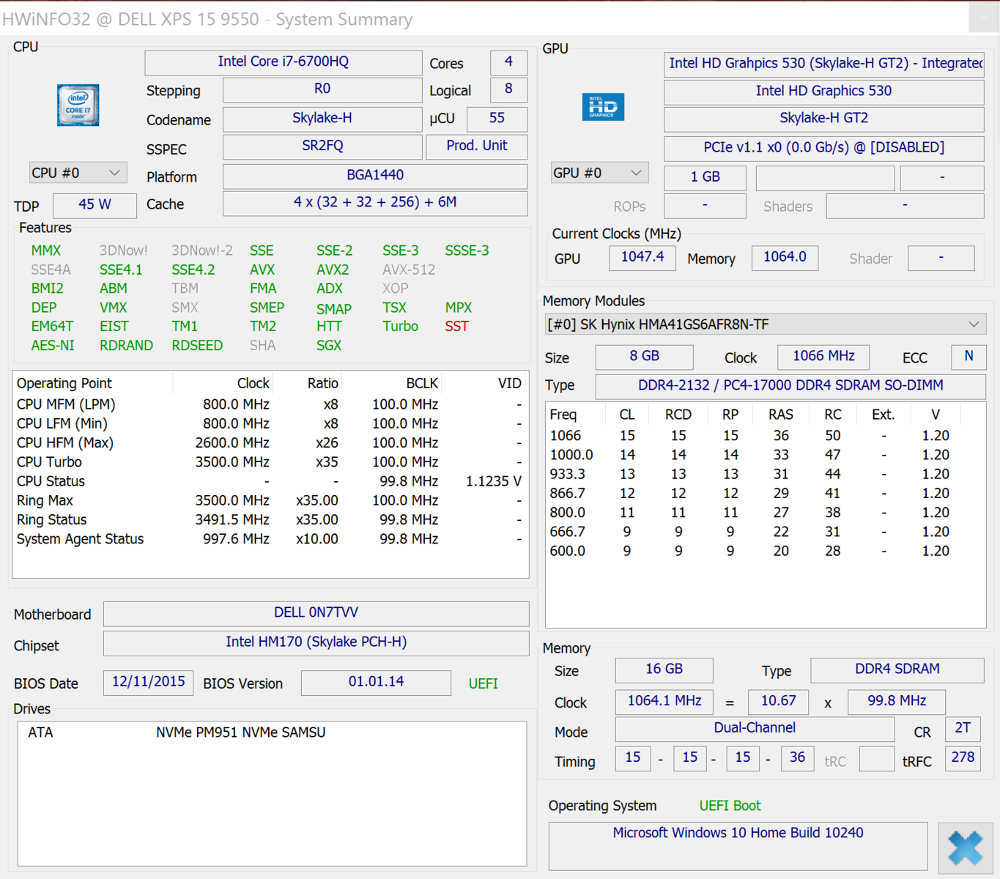
Task: Click the Cache 4 x (32 + 32 + 256) + 6M field
Action: (x=375, y=203)
